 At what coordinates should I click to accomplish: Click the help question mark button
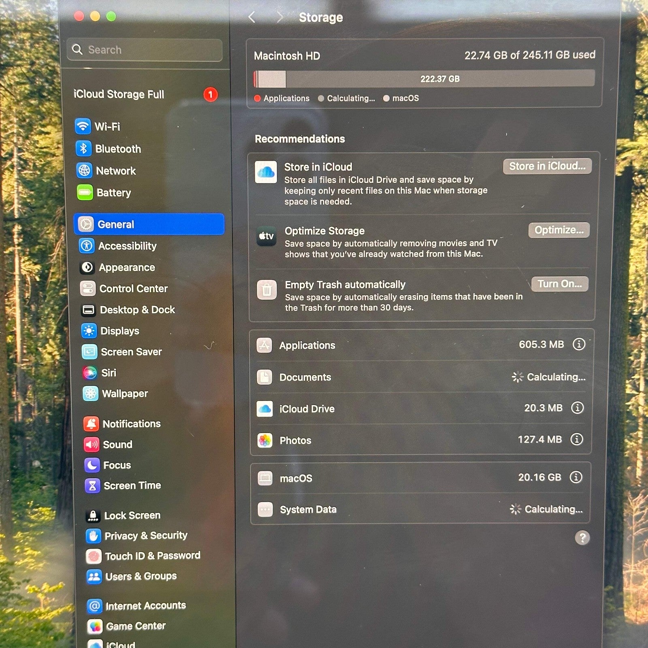(x=582, y=538)
